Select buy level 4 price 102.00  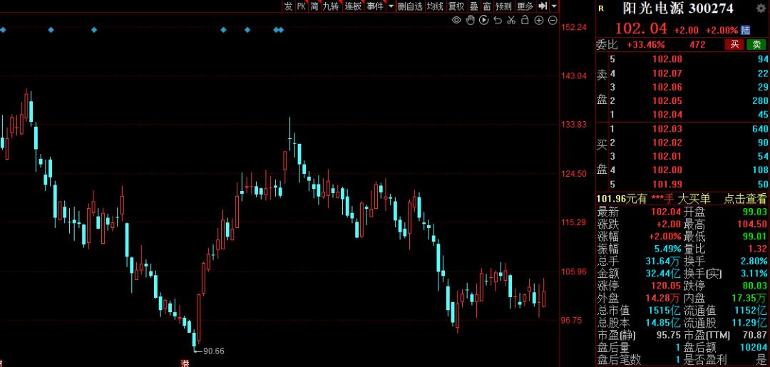(667, 170)
